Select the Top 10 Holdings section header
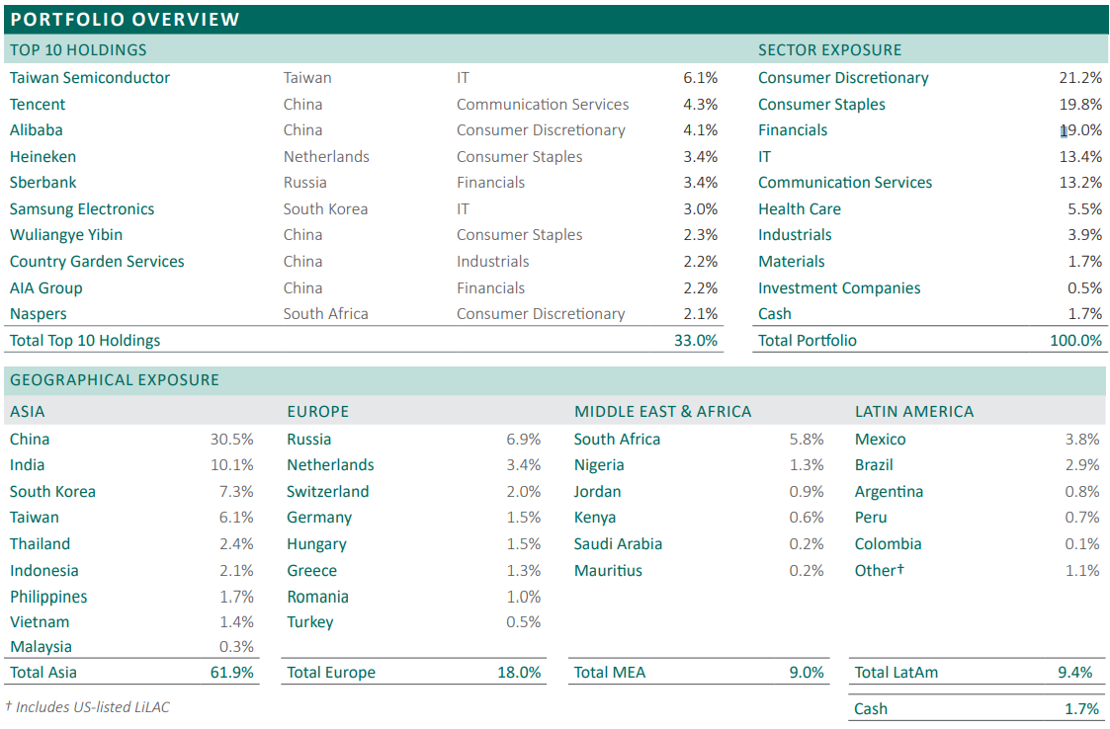The width and height of the screenshot is (1110, 729). 78,49
